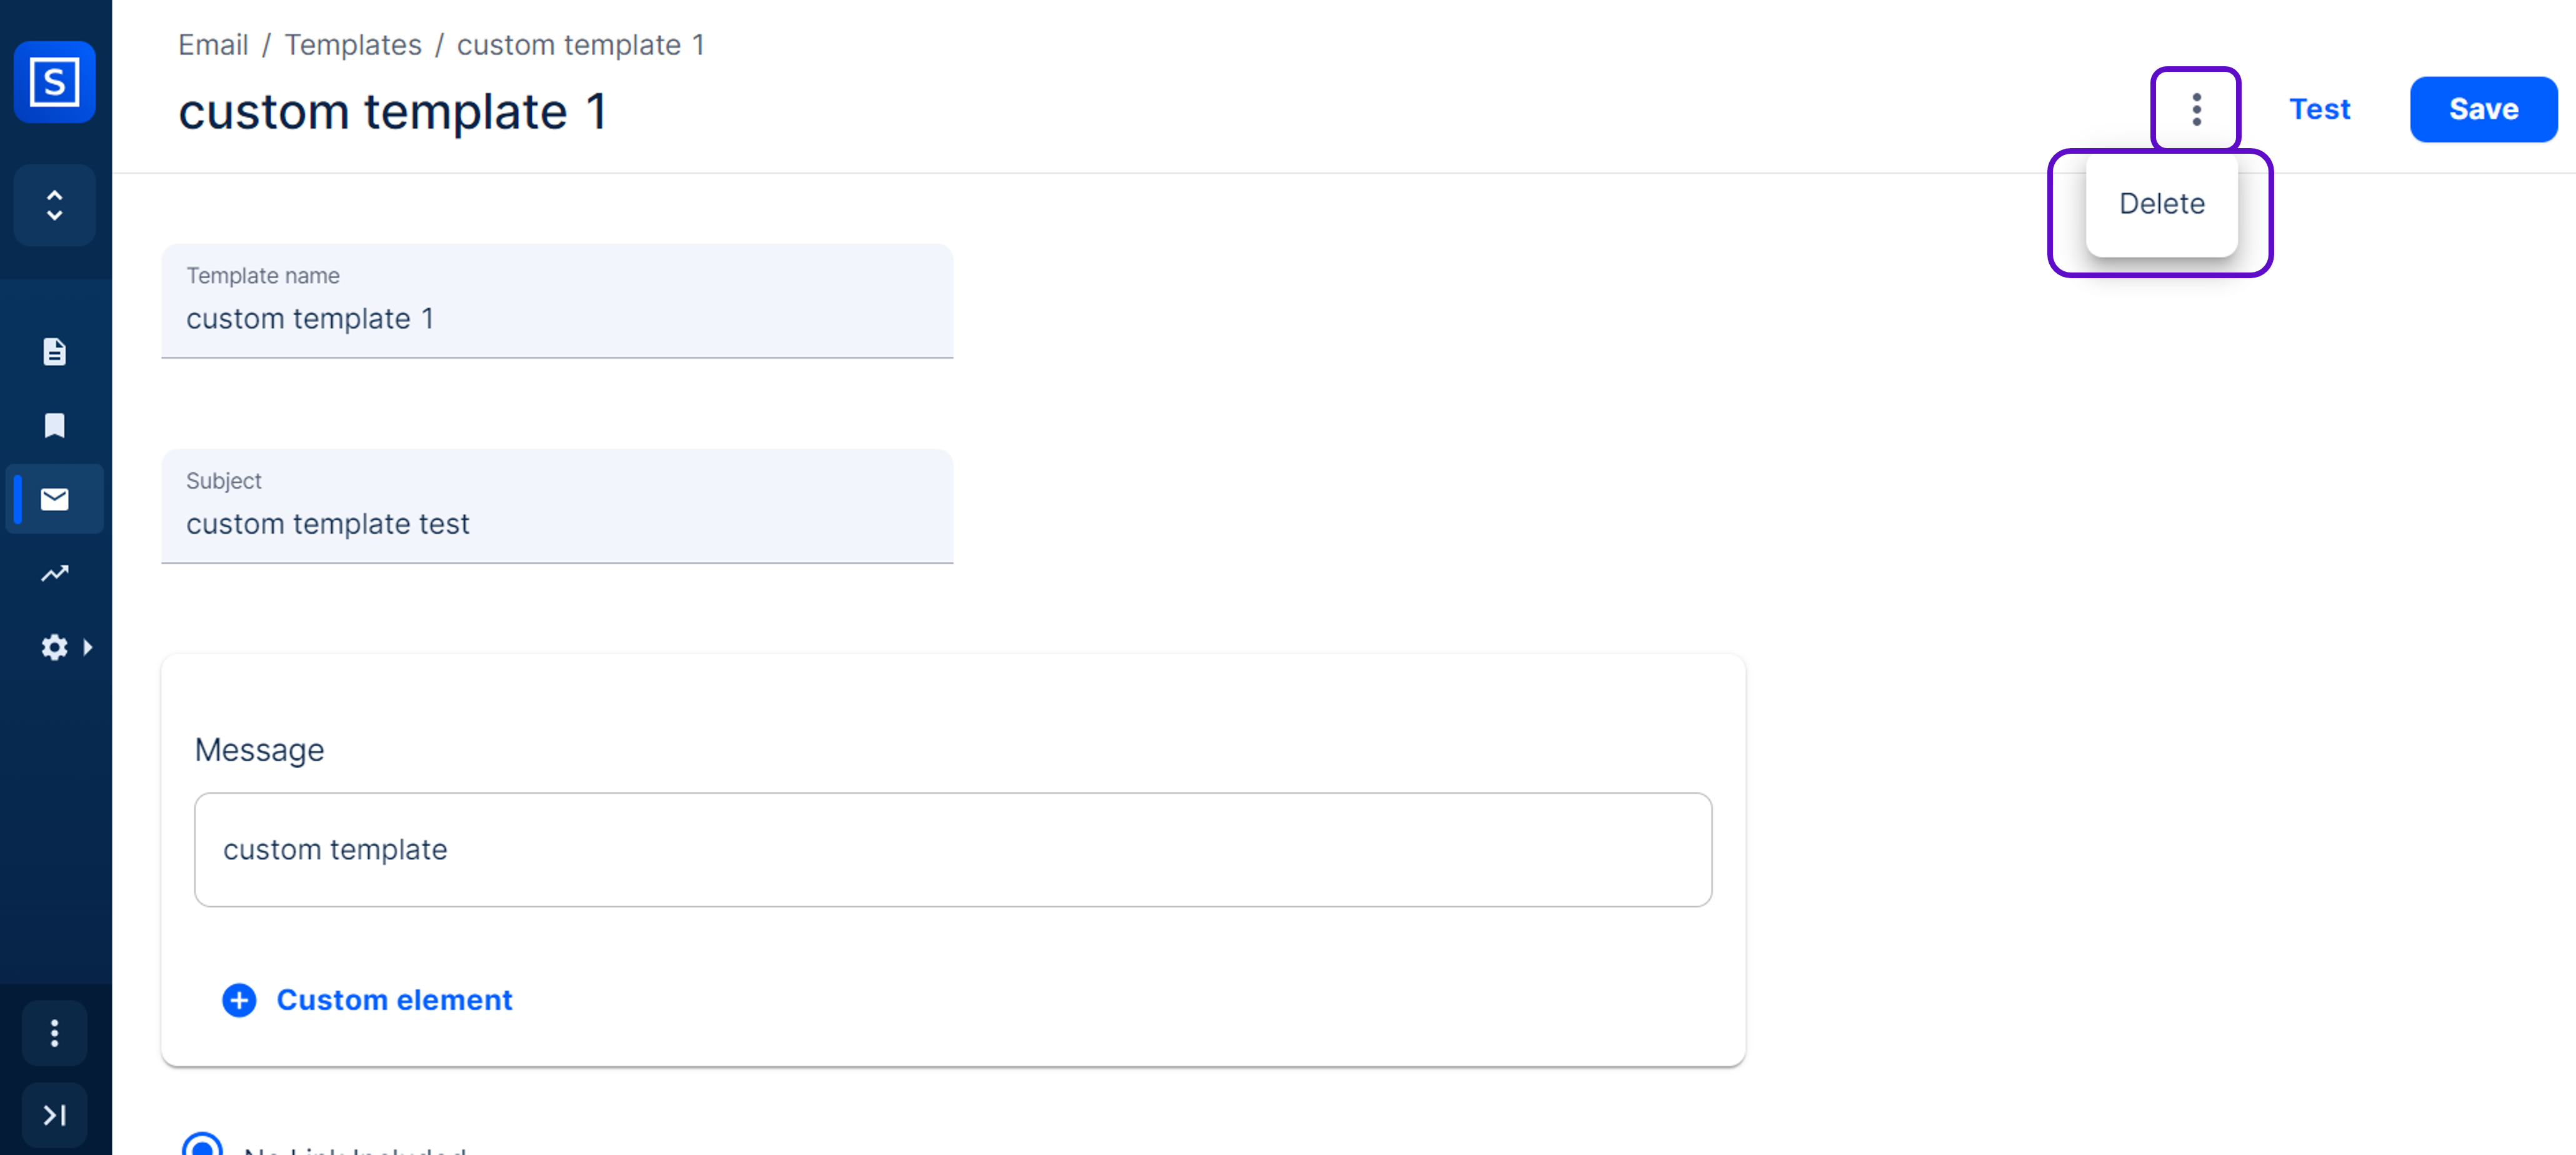Click the settings gear icon
The width and height of the screenshot is (2576, 1155).
[x=54, y=647]
